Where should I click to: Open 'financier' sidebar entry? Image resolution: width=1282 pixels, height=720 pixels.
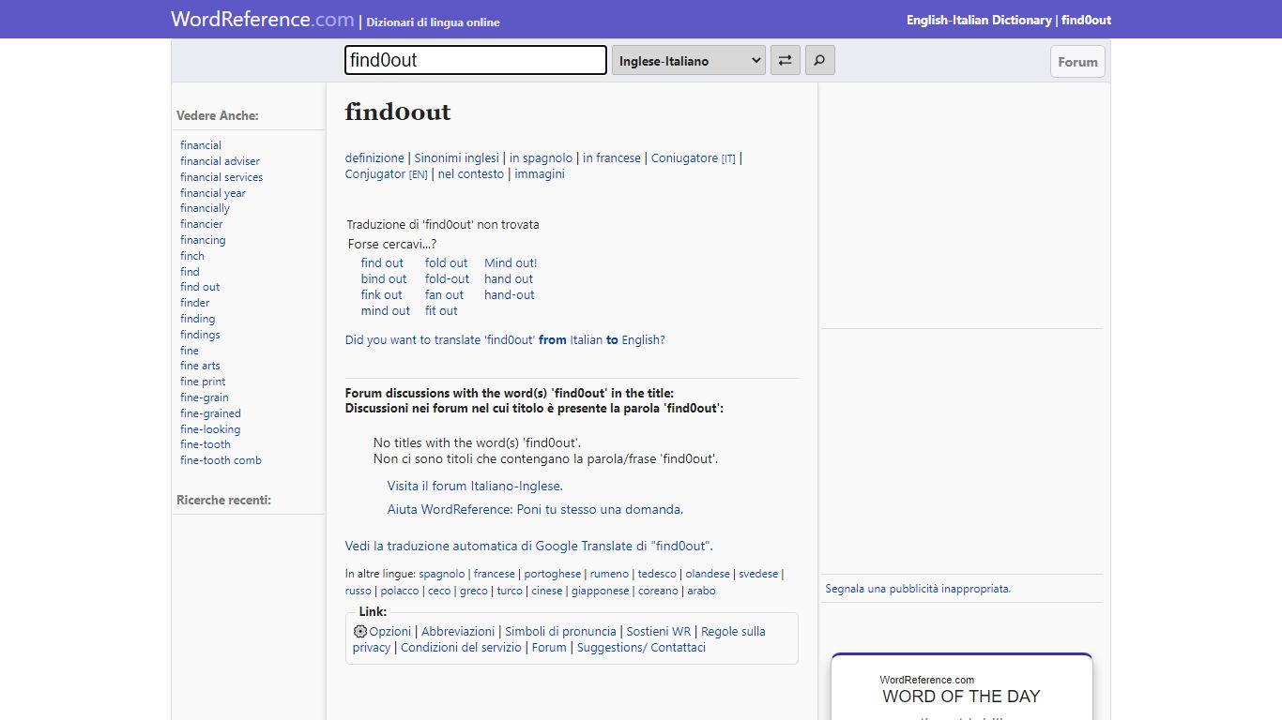pyautogui.click(x=202, y=224)
